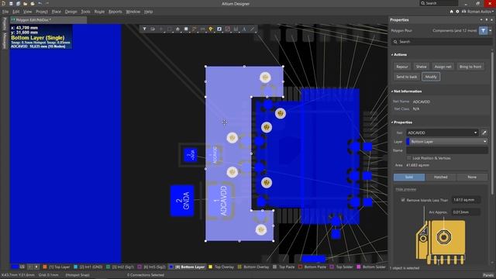
Task: Toggle Remove Islands Less Than checkbox
Action: 403,200
